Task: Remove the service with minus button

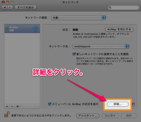Action: [x=12, y=106]
